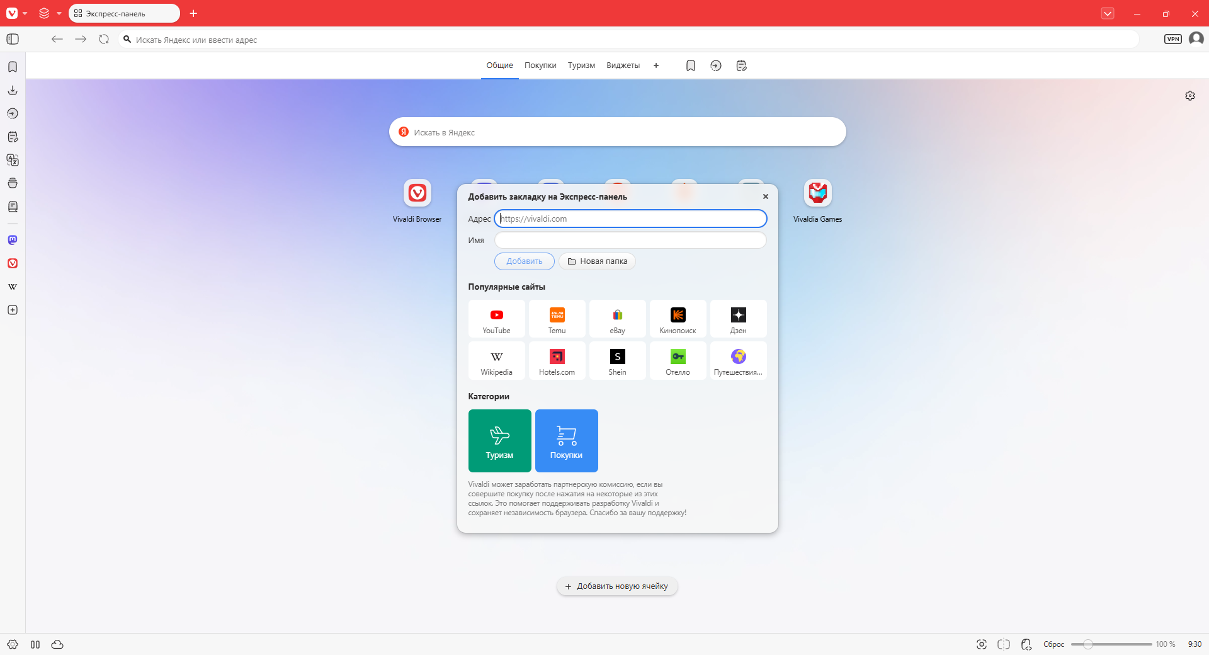Image resolution: width=1209 pixels, height=655 pixels.
Task: Reload the current page
Action: pyautogui.click(x=104, y=39)
